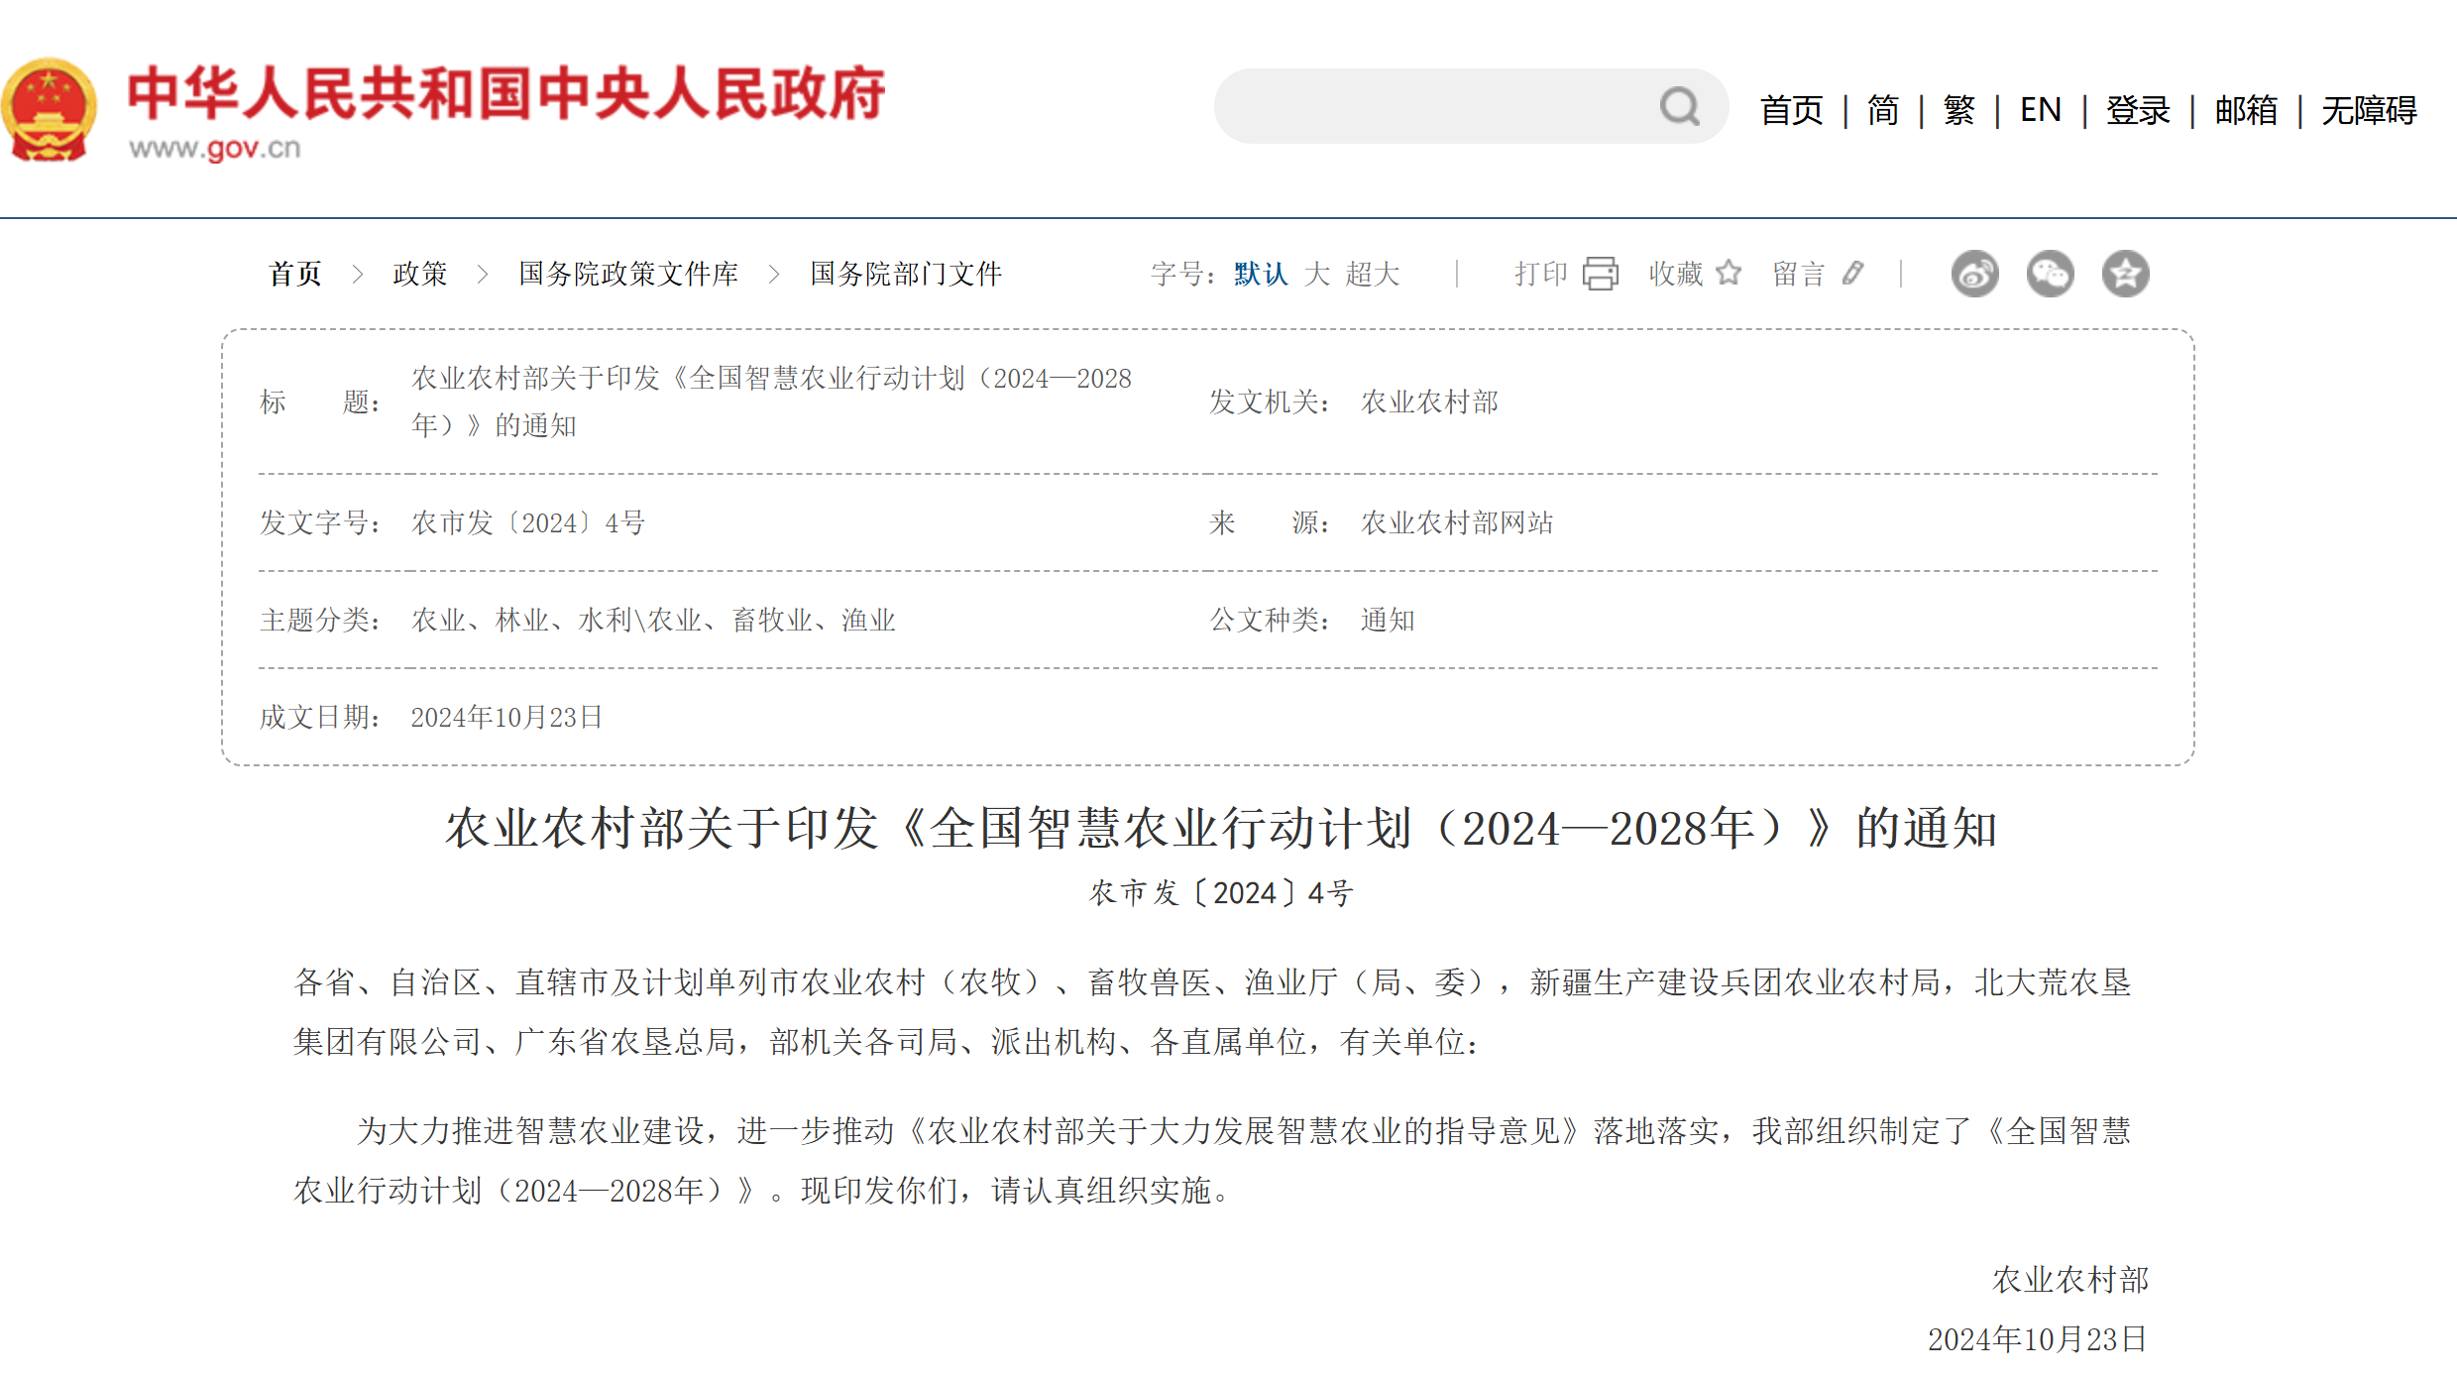Image resolution: width=2457 pixels, height=1379 pixels.
Task: Open 无障碍 accessibility mode
Action: coord(2369,110)
